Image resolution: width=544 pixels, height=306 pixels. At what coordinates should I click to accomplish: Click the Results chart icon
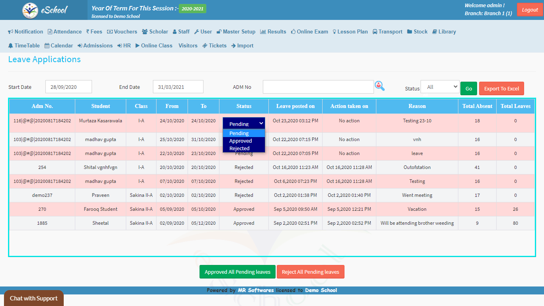pyautogui.click(x=263, y=32)
